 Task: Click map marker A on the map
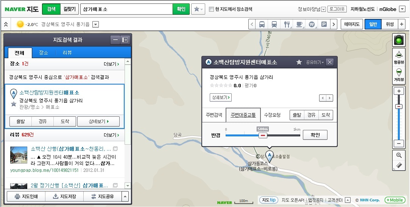click(x=269, y=156)
